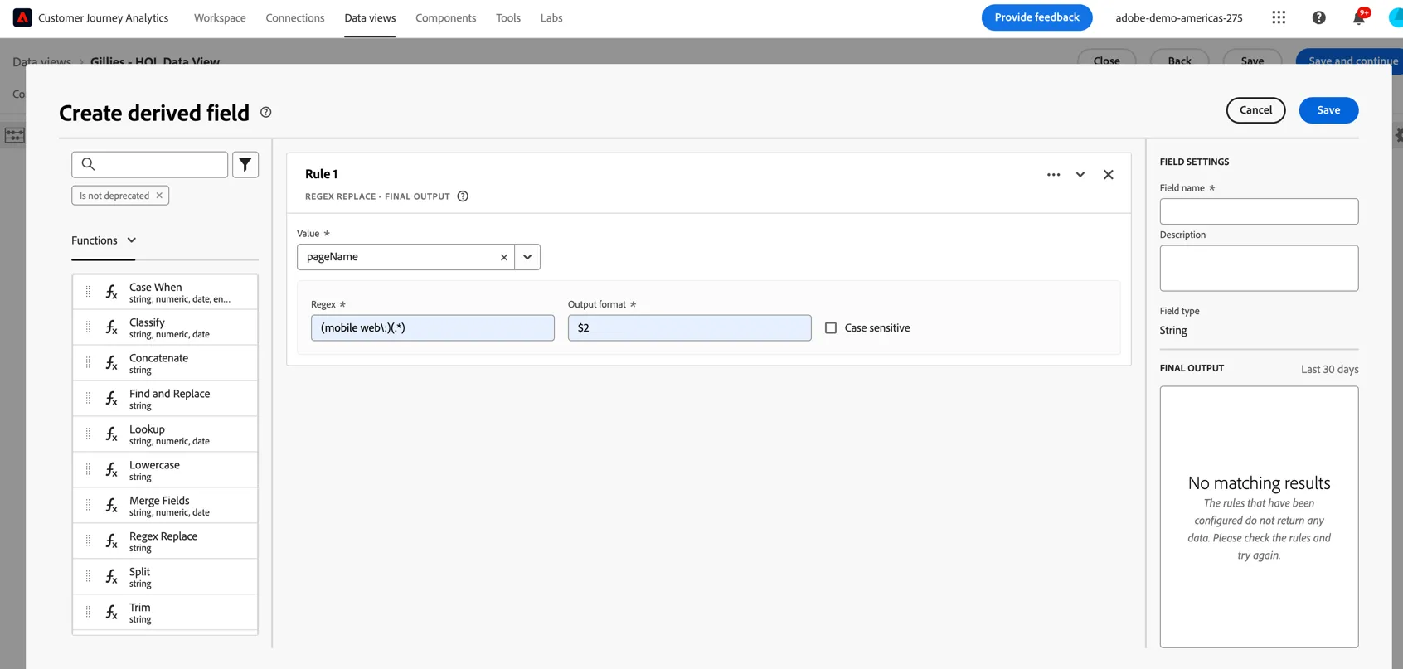Click the search magnifier icon
The height and width of the screenshot is (669, 1403).
pos(89,164)
